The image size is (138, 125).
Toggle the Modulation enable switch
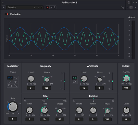point(7,14)
